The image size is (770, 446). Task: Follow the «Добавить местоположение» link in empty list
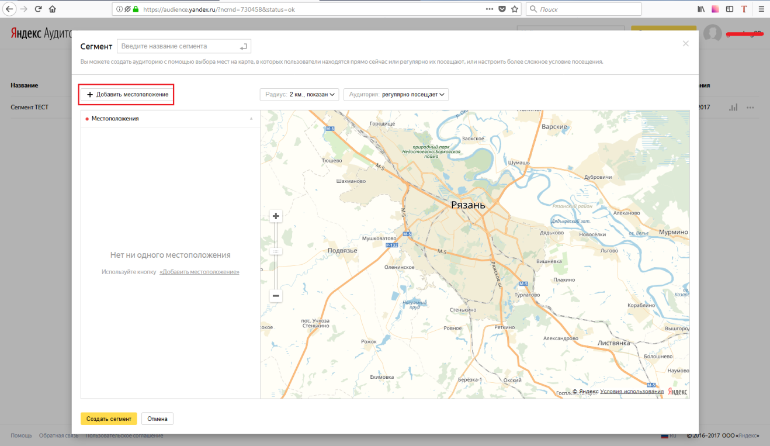[199, 272]
